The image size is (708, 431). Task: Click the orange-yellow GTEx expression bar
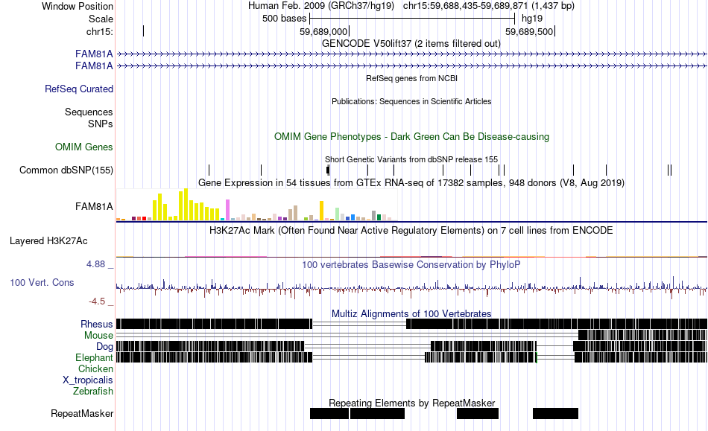[x=322, y=211]
